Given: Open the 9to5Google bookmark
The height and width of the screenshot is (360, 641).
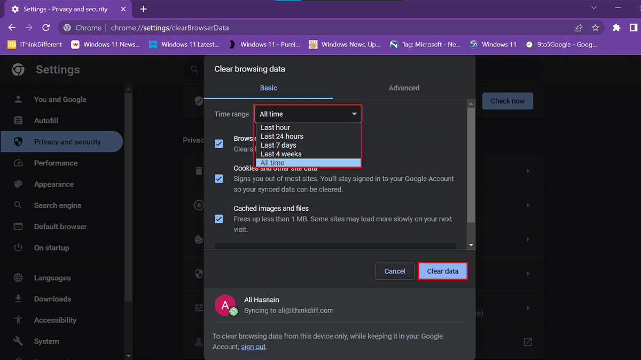Looking at the screenshot, I should pyautogui.click(x=561, y=44).
